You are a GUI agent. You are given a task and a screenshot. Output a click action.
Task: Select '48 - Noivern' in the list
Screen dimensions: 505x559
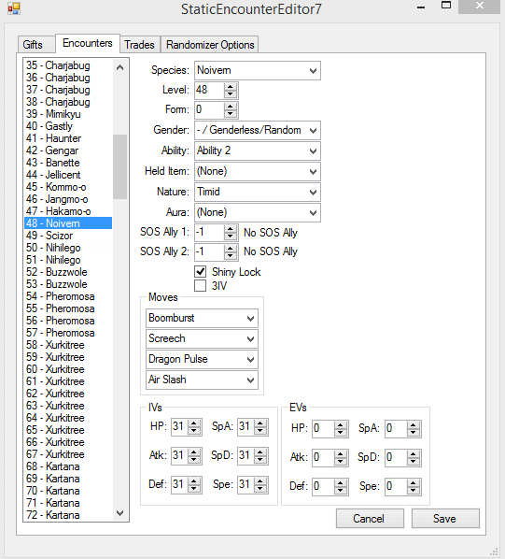68,223
